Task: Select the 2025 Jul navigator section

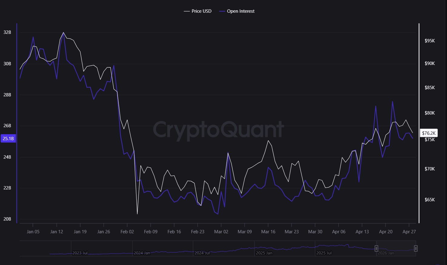Action: coord(324,253)
